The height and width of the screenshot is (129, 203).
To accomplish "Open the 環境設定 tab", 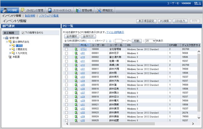I will click(x=105, y=10).
